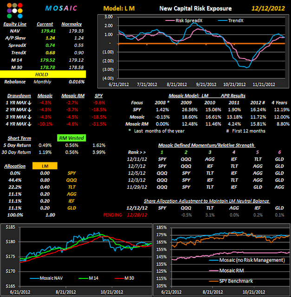291x297 pixels.
Task: Click the green rank number 1
Action: tap(162, 153)
